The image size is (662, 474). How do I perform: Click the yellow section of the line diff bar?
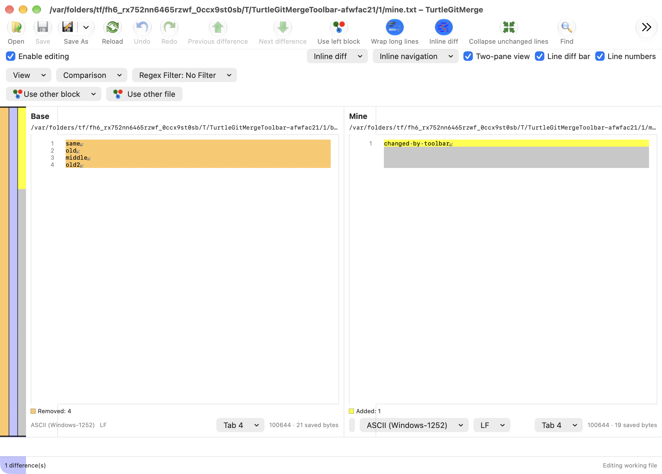coord(22,148)
